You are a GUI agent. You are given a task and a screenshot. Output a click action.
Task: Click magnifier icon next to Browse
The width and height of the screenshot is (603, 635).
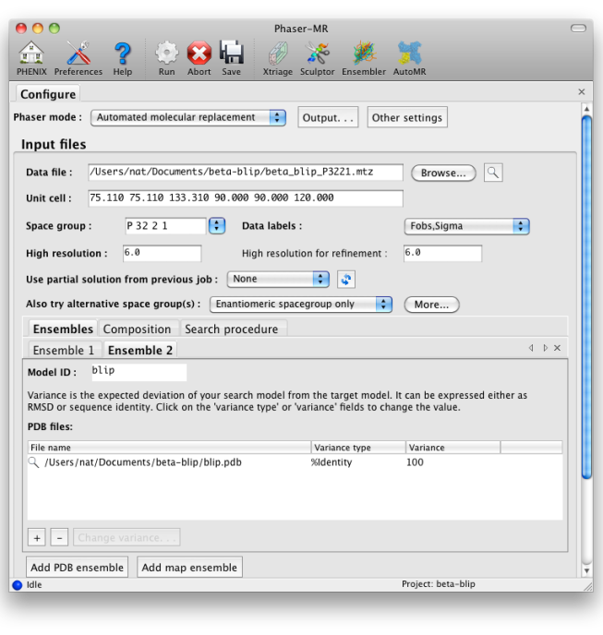point(493,173)
